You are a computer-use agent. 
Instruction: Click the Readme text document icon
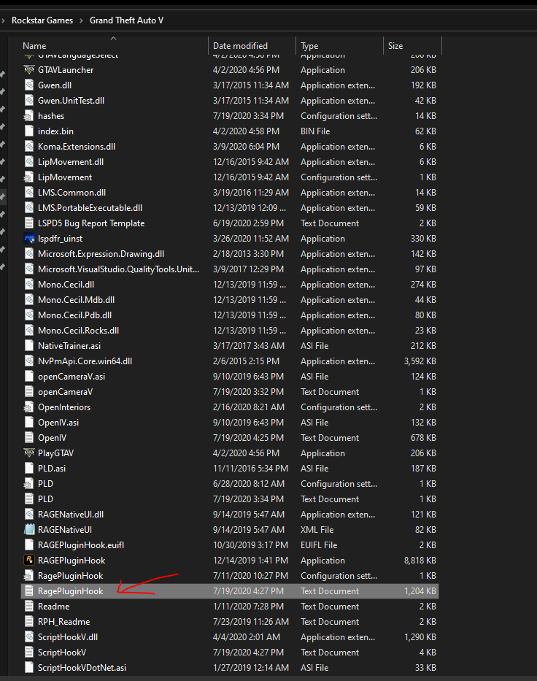pyautogui.click(x=29, y=607)
